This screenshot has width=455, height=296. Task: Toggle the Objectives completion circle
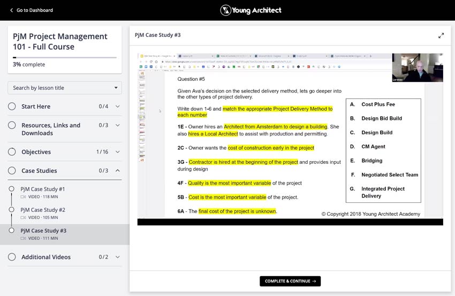(x=12, y=152)
